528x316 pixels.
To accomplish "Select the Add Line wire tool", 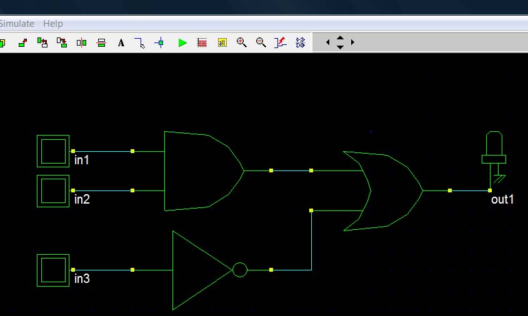I will tap(140, 42).
